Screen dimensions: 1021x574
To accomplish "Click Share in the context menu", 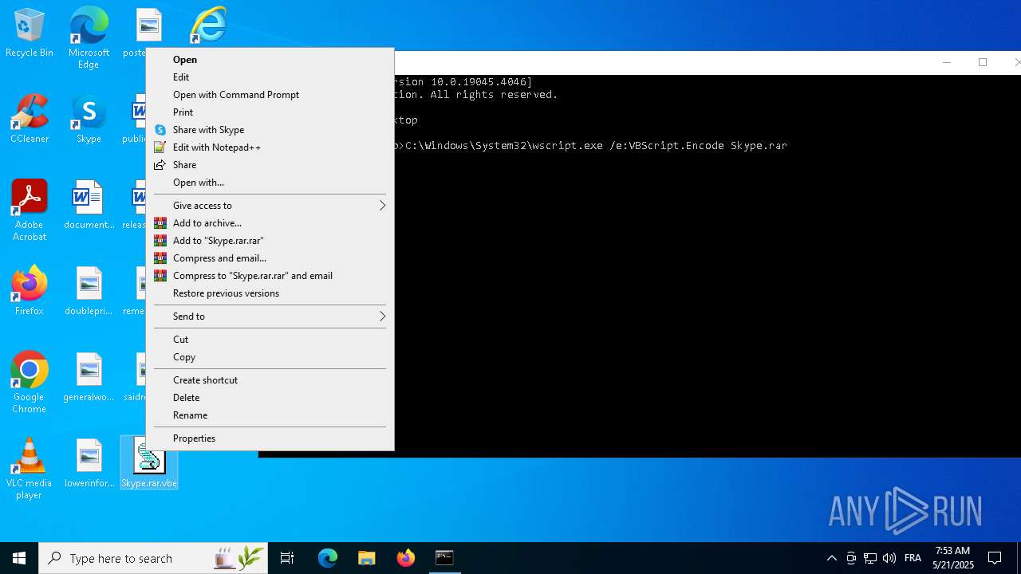I will coord(270,165).
